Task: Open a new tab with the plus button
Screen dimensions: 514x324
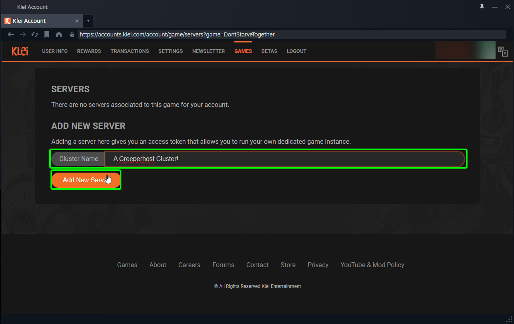Action: coord(88,21)
